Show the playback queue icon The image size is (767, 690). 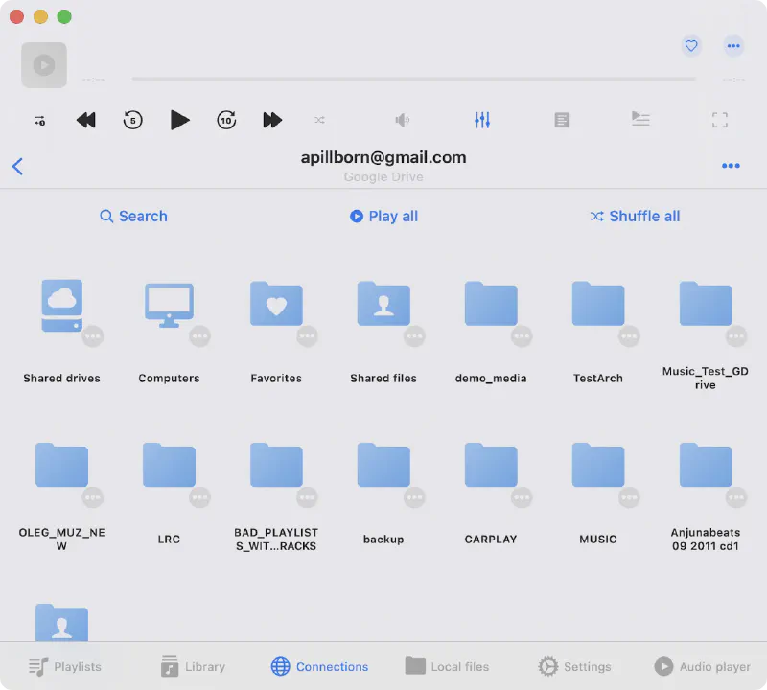point(640,119)
